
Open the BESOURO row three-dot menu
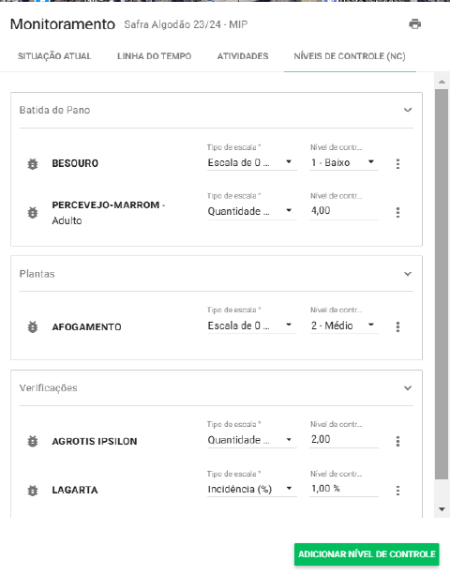[x=397, y=164]
